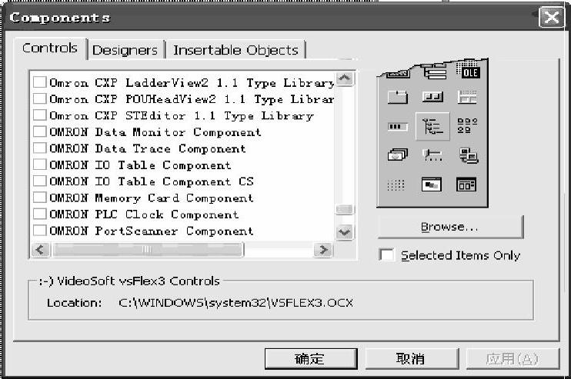Viewport: 571px width, 379px height.
Task: Click the table grid icon right of Toolbar icon
Action: tap(467, 97)
